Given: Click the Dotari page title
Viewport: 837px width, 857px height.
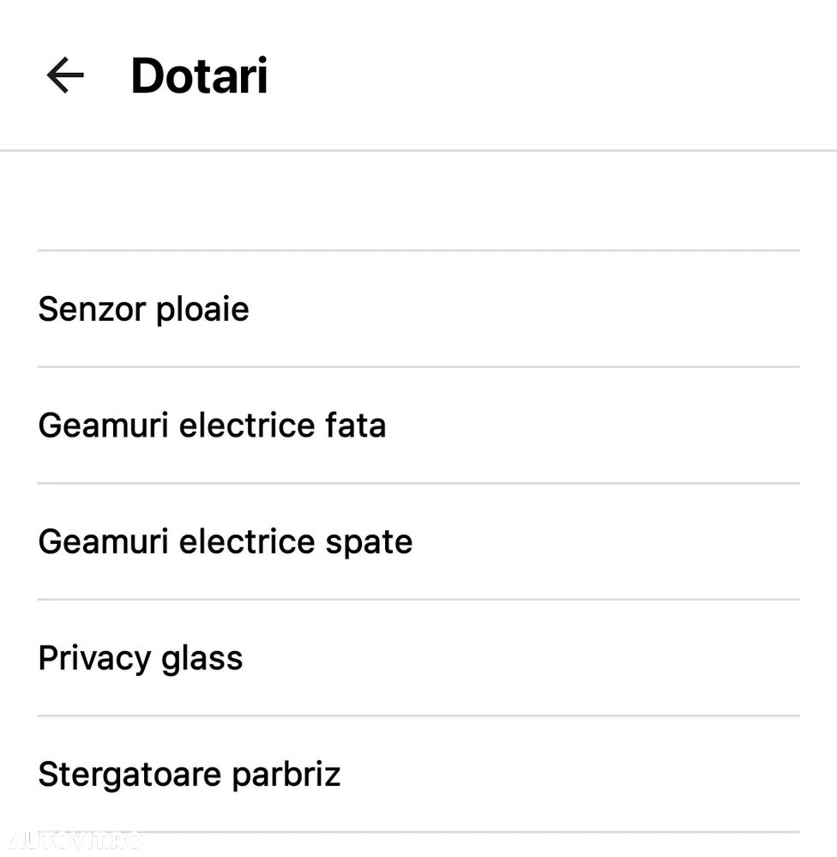Looking at the screenshot, I should 199,75.
